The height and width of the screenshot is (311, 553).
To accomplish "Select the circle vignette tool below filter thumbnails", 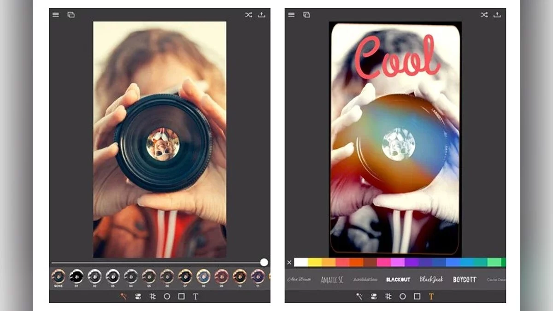I will click(167, 297).
